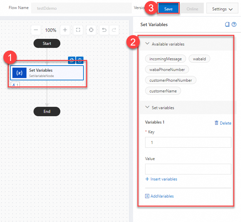Click the blue (x) variable node icon
This screenshot has height=222, width=241.
[x=19, y=73]
